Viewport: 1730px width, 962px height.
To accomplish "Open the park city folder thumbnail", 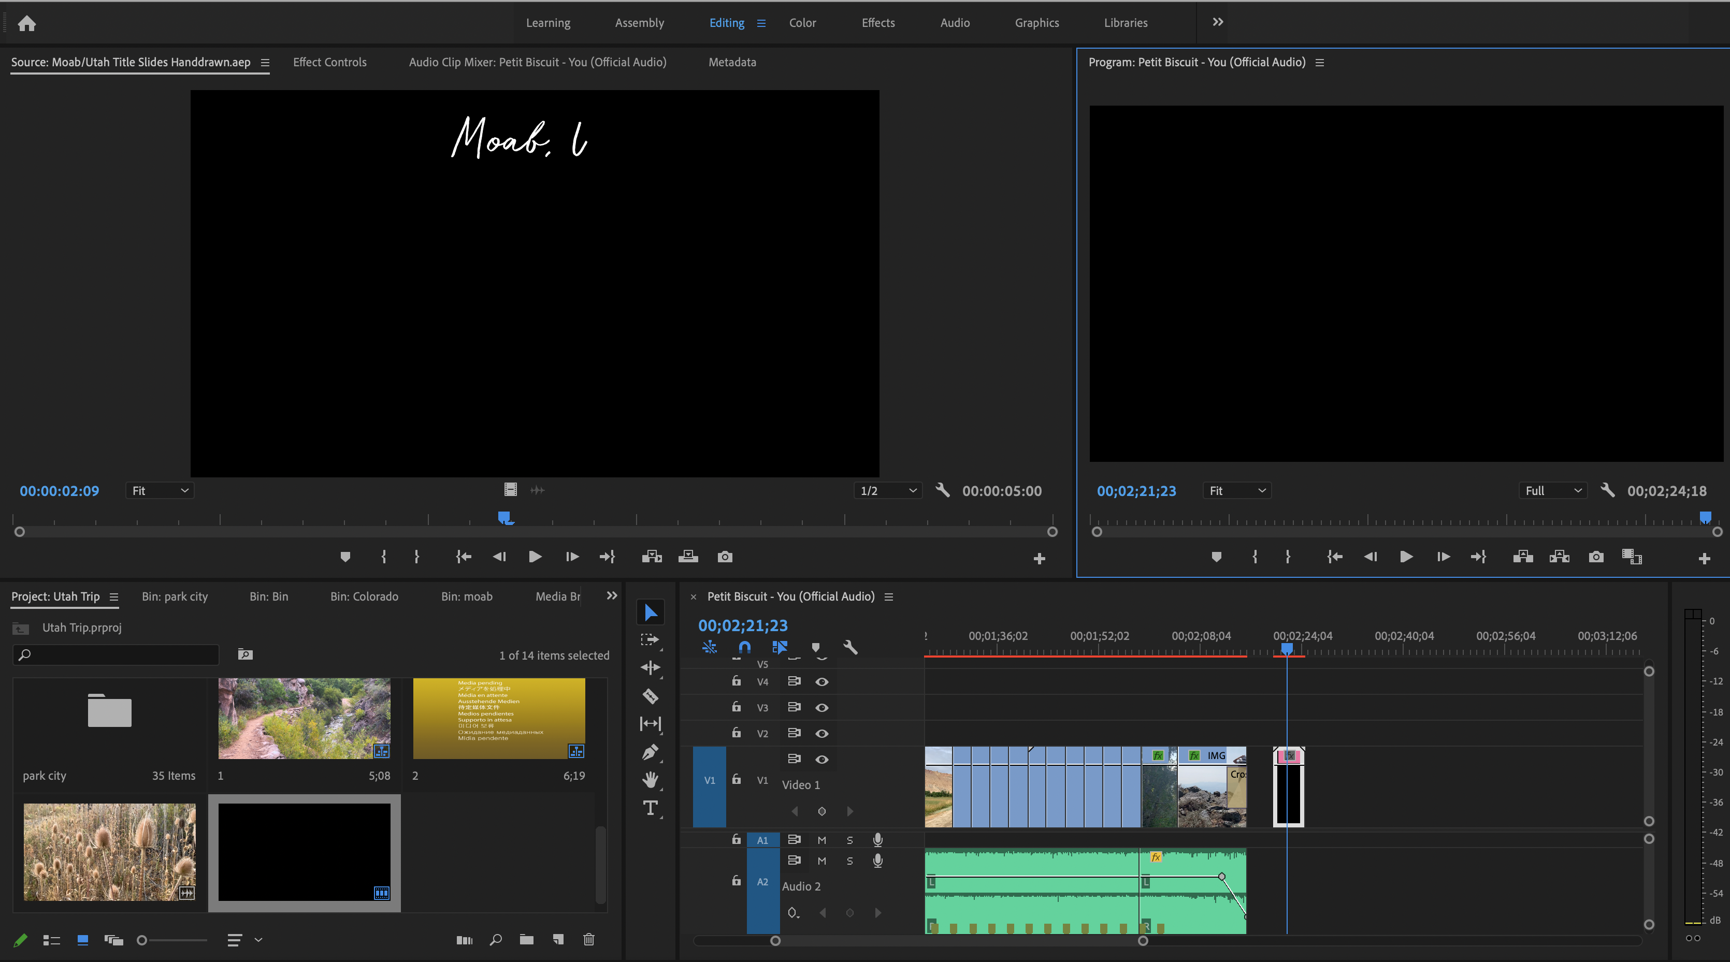I will pyautogui.click(x=109, y=710).
